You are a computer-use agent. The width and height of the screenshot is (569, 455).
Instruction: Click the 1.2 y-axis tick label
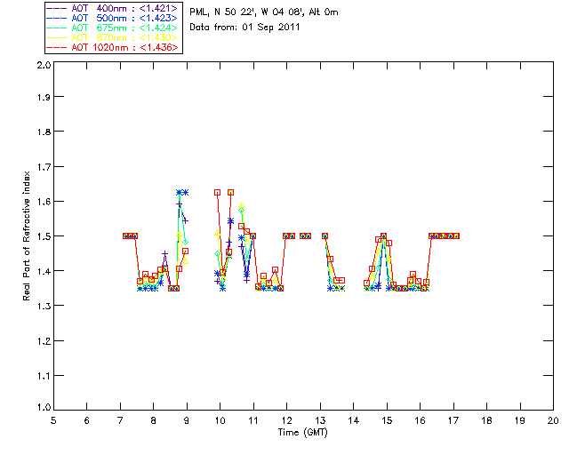click(44, 341)
